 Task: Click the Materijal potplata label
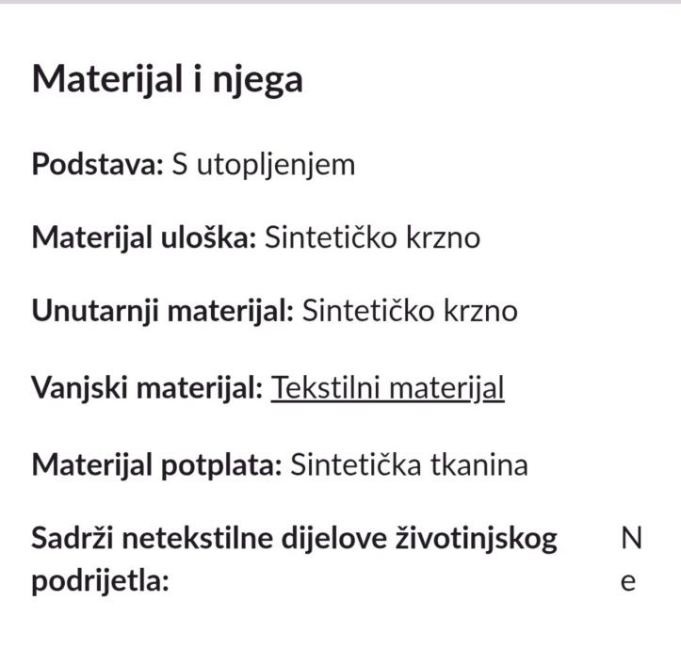point(156,464)
